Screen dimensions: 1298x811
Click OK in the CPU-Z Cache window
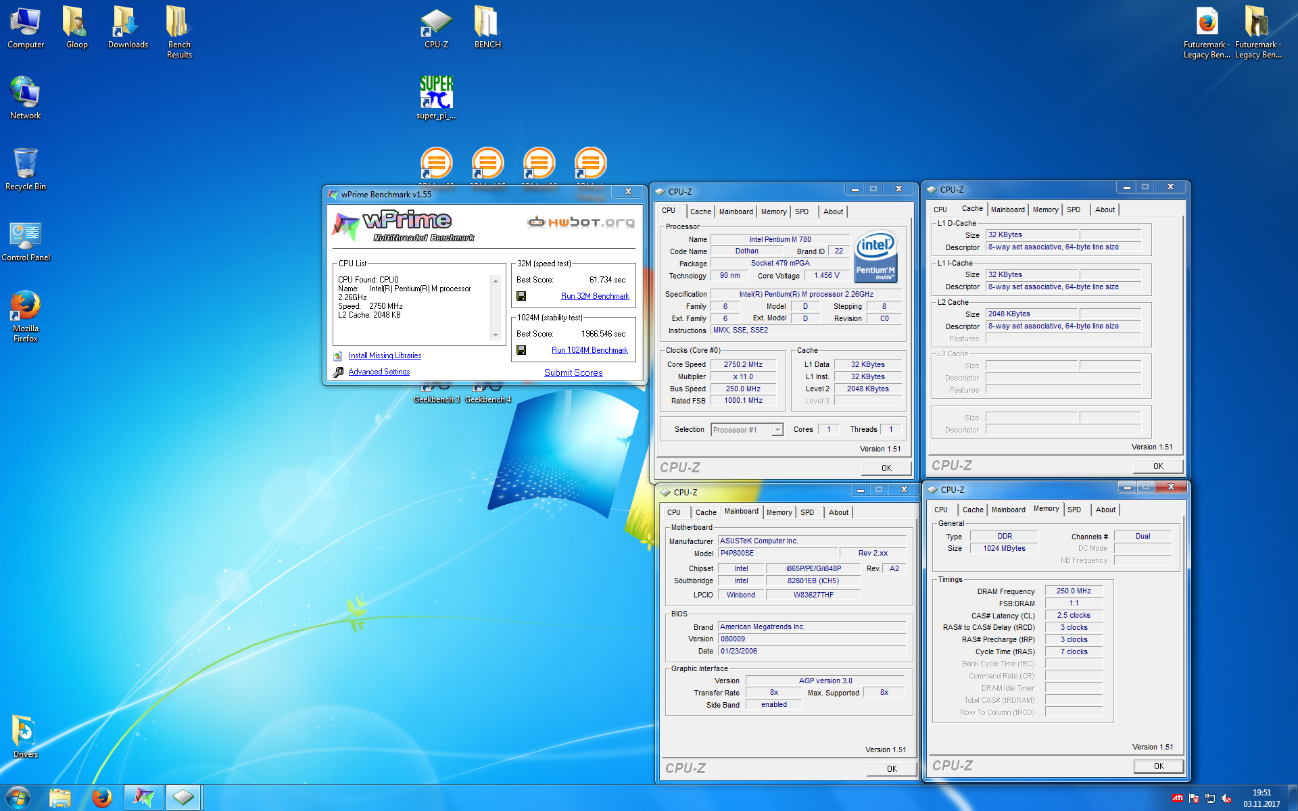click(x=1158, y=466)
